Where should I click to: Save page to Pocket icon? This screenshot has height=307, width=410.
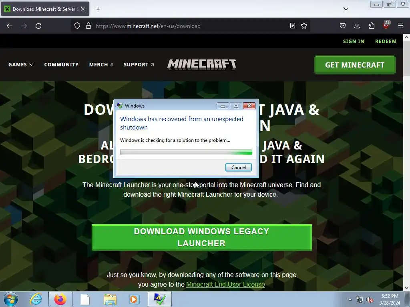343,26
